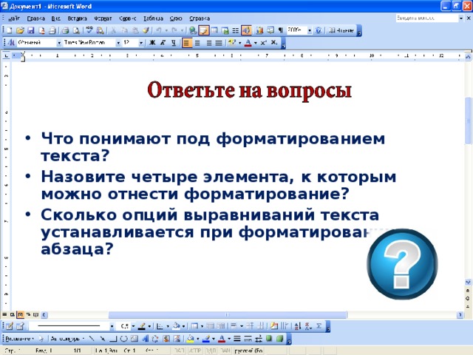Click the Open folder icon
Screen dimensions: 473x355
click(20, 30)
